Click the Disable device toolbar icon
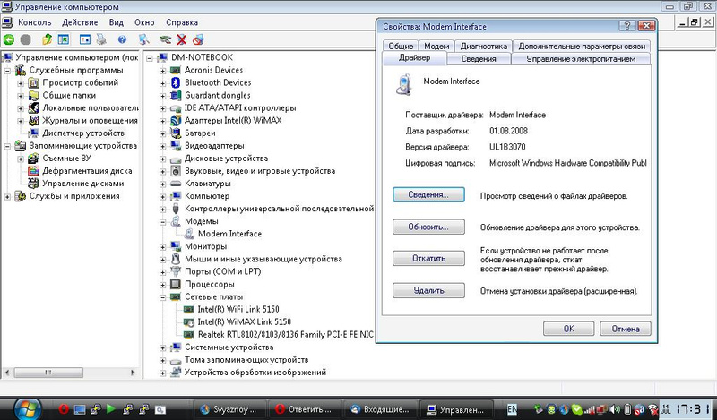This screenshot has height=420, width=717. pos(198,39)
